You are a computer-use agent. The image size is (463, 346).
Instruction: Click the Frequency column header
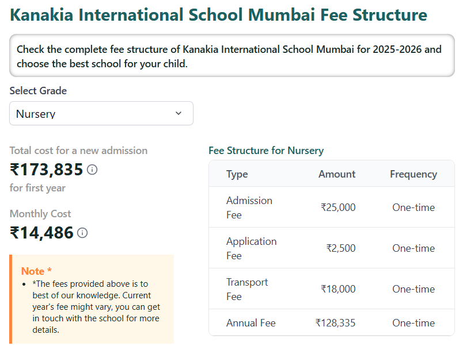tap(413, 174)
